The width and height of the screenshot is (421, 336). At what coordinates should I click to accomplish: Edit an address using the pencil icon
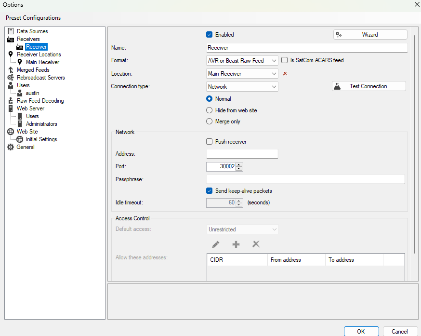click(x=215, y=244)
